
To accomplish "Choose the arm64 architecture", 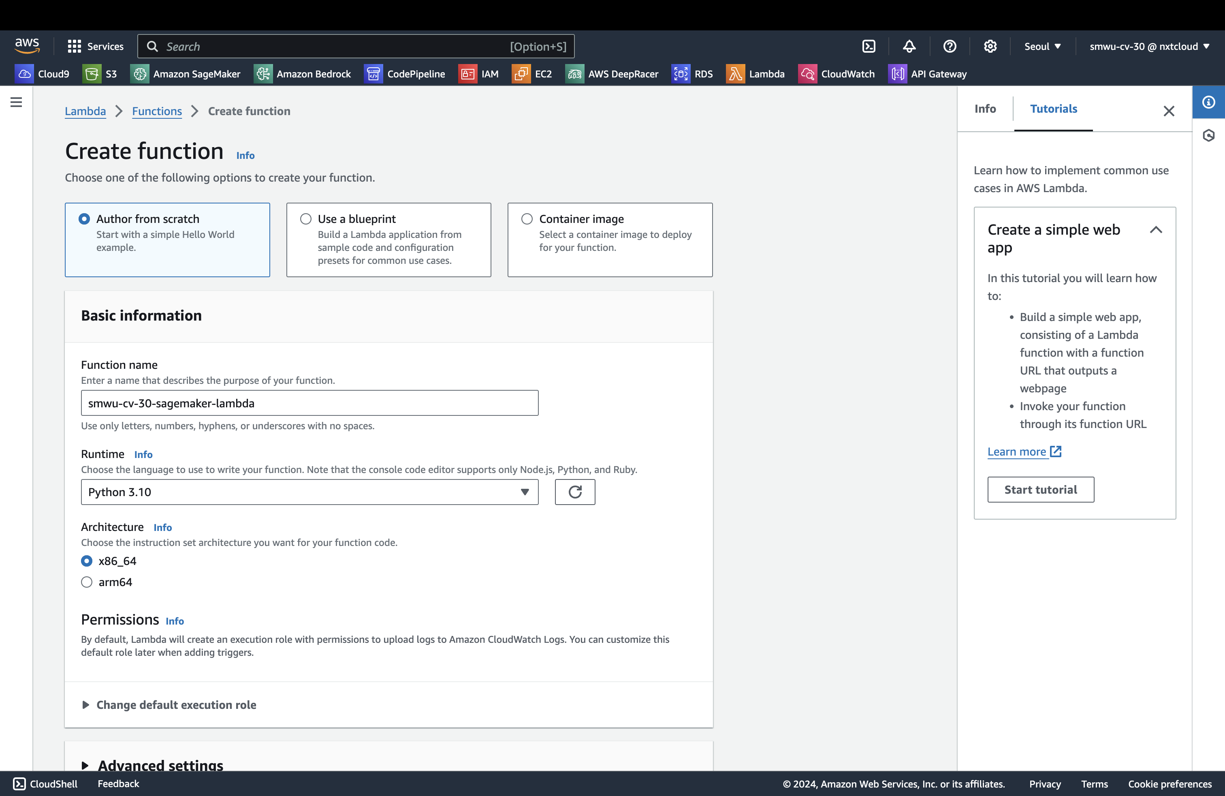I will tap(86, 582).
